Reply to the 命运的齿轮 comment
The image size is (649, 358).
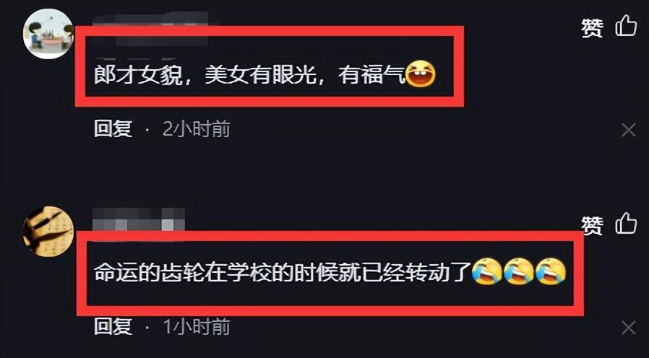pos(113,326)
